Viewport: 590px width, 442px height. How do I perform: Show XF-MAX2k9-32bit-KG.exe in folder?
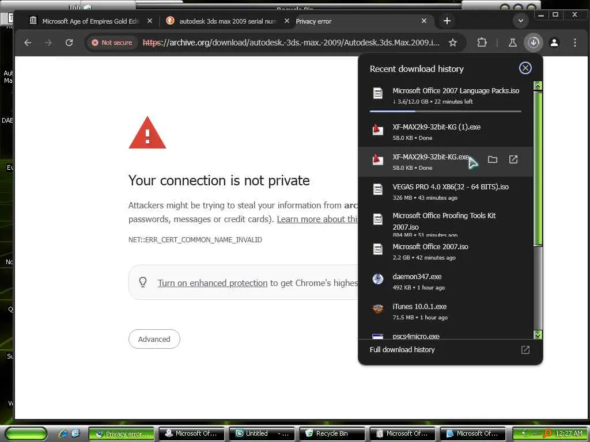493,160
